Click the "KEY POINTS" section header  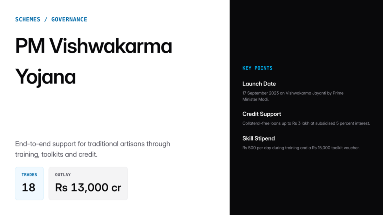pos(257,68)
